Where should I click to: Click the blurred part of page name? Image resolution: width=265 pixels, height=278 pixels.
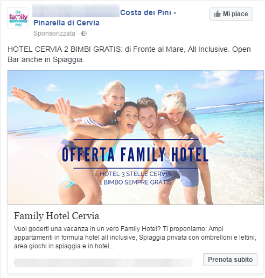[76, 11]
